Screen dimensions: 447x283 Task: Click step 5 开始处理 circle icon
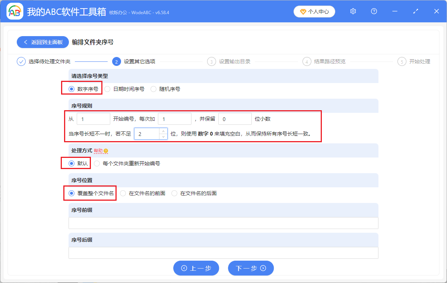[402, 61]
